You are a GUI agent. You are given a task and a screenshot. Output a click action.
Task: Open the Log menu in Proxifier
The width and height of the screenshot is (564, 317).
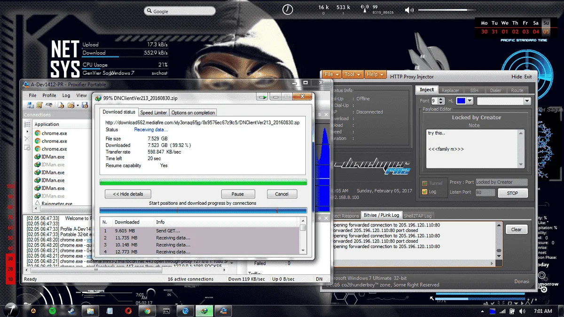tap(66, 95)
